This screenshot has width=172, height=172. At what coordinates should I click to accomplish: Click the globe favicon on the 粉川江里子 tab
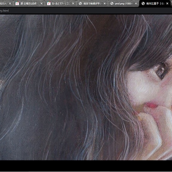pyautogui.click(x=143, y=4)
